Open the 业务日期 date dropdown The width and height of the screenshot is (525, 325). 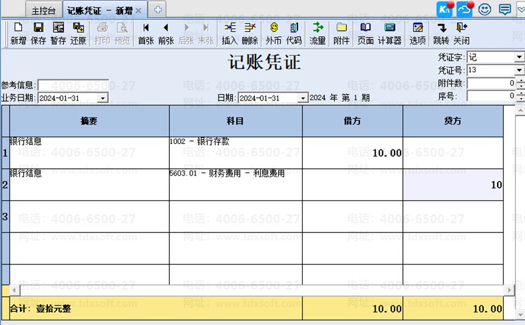(103, 98)
